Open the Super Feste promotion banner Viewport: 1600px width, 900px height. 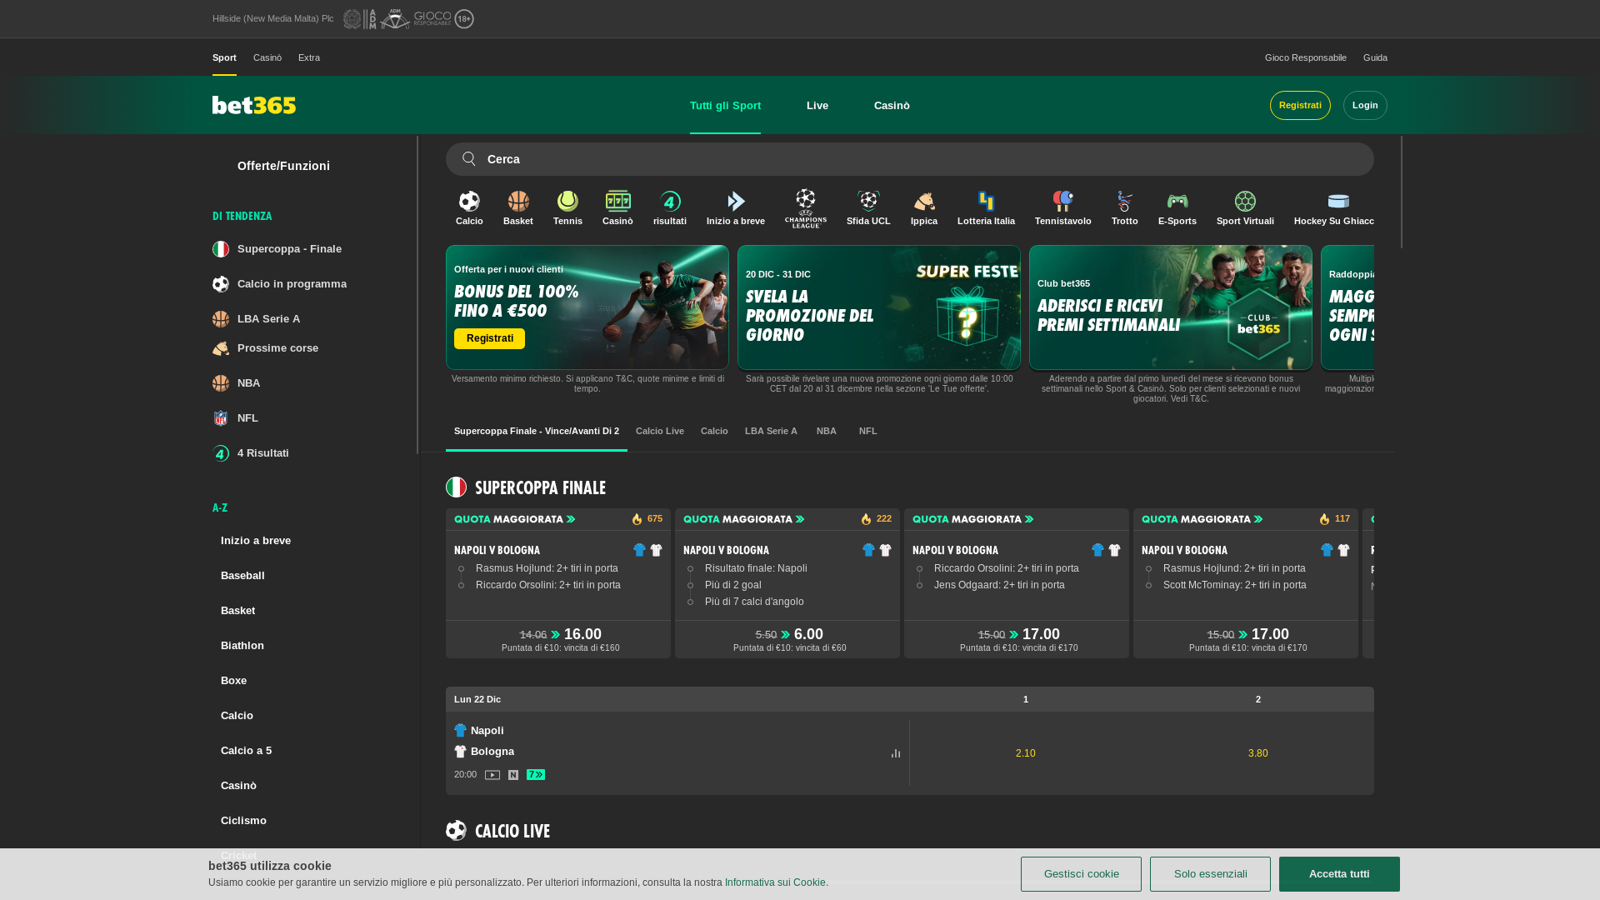879,307
